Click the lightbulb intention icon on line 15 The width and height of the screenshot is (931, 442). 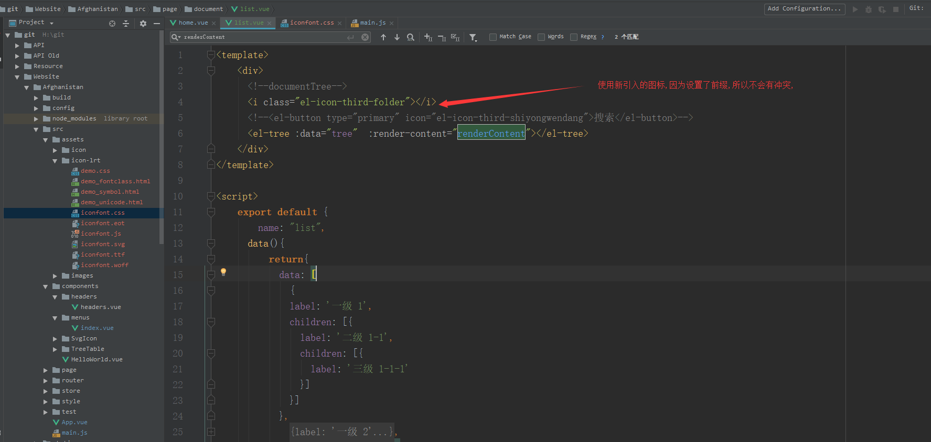(x=223, y=272)
